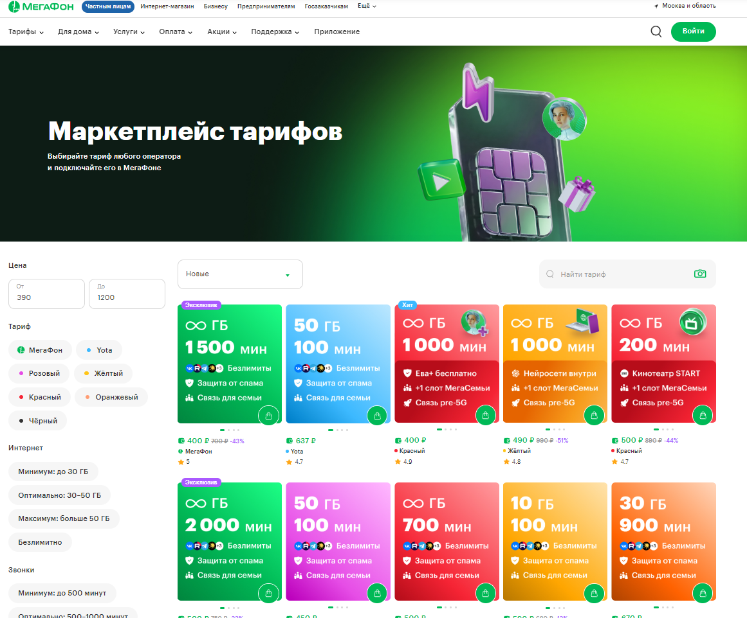Toggle Чёрный tariff filter chip
The width and height of the screenshot is (747, 618).
pos(37,421)
